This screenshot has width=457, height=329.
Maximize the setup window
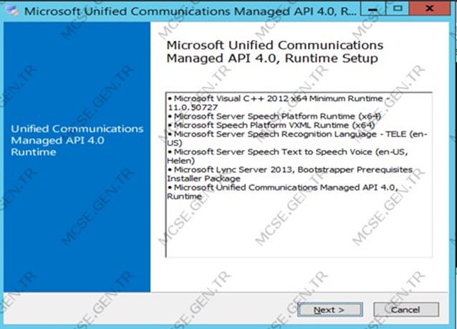[398, 9]
